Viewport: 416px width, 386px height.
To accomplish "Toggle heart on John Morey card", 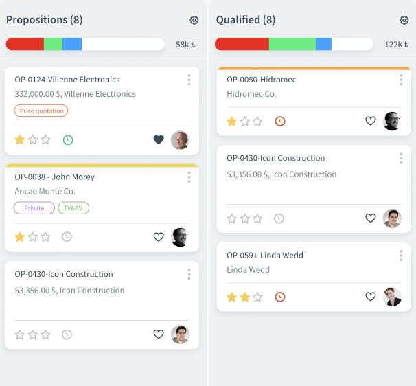I will [x=159, y=237].
